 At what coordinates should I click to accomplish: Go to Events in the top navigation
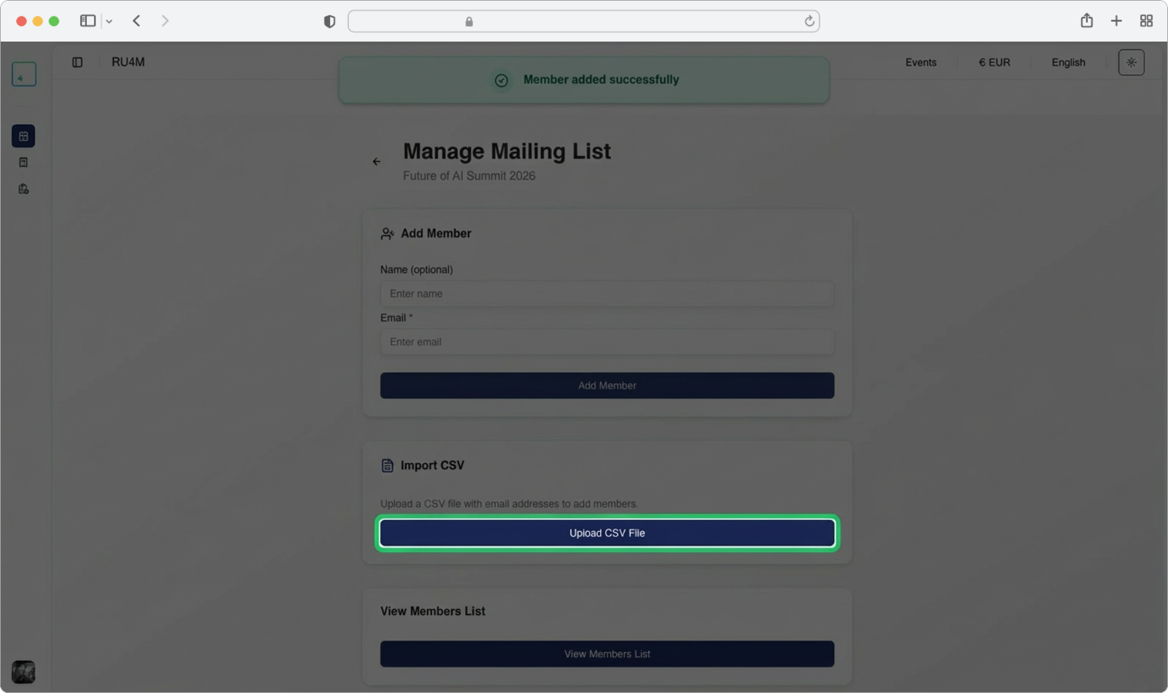[x=921, y=63]
